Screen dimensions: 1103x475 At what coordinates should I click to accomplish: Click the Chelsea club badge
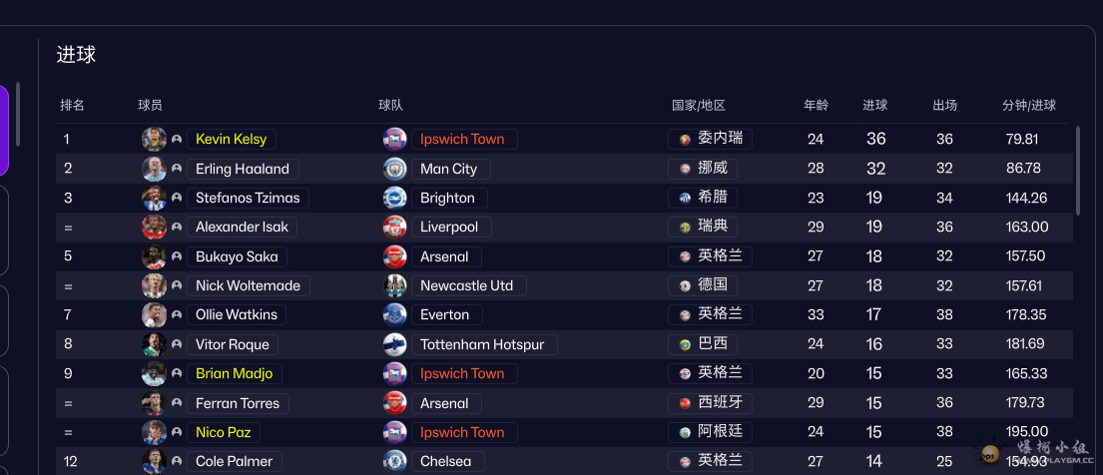pyautogui.click(x=394, y=462)
